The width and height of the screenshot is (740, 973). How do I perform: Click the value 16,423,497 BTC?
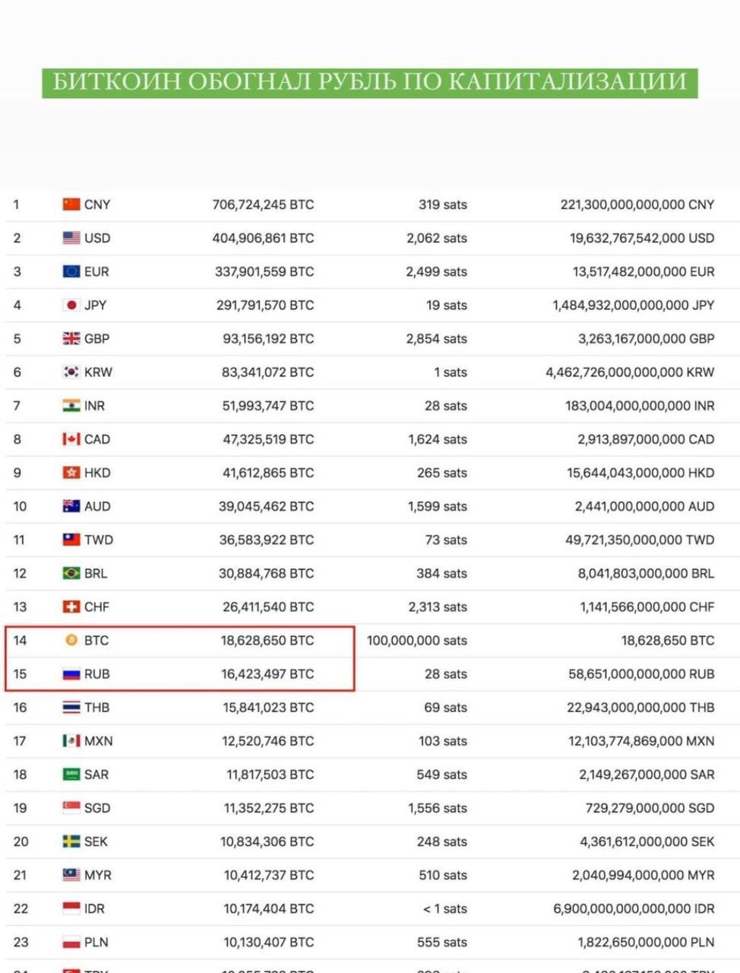(267, 673)
